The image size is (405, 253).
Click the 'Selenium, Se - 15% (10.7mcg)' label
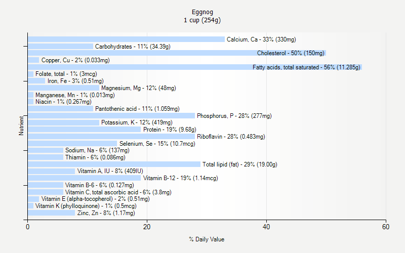pyautogui.click(x=157, y=144)
